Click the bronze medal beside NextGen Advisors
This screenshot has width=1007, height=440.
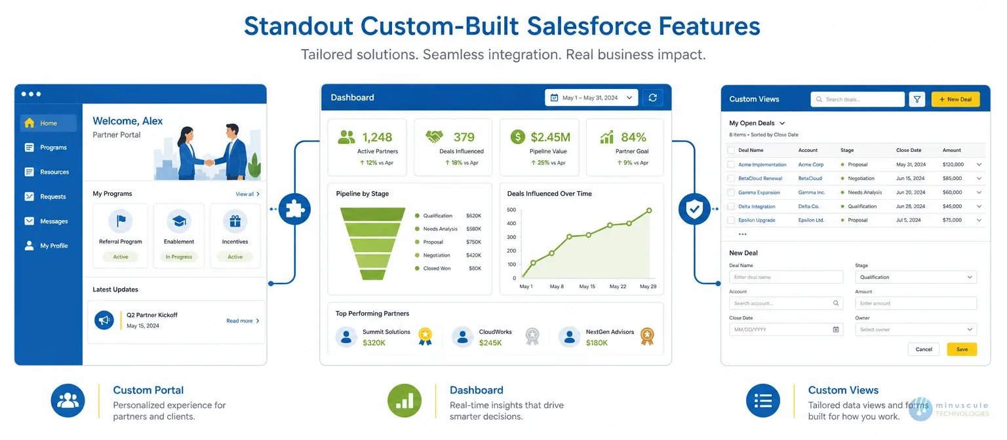647,337
